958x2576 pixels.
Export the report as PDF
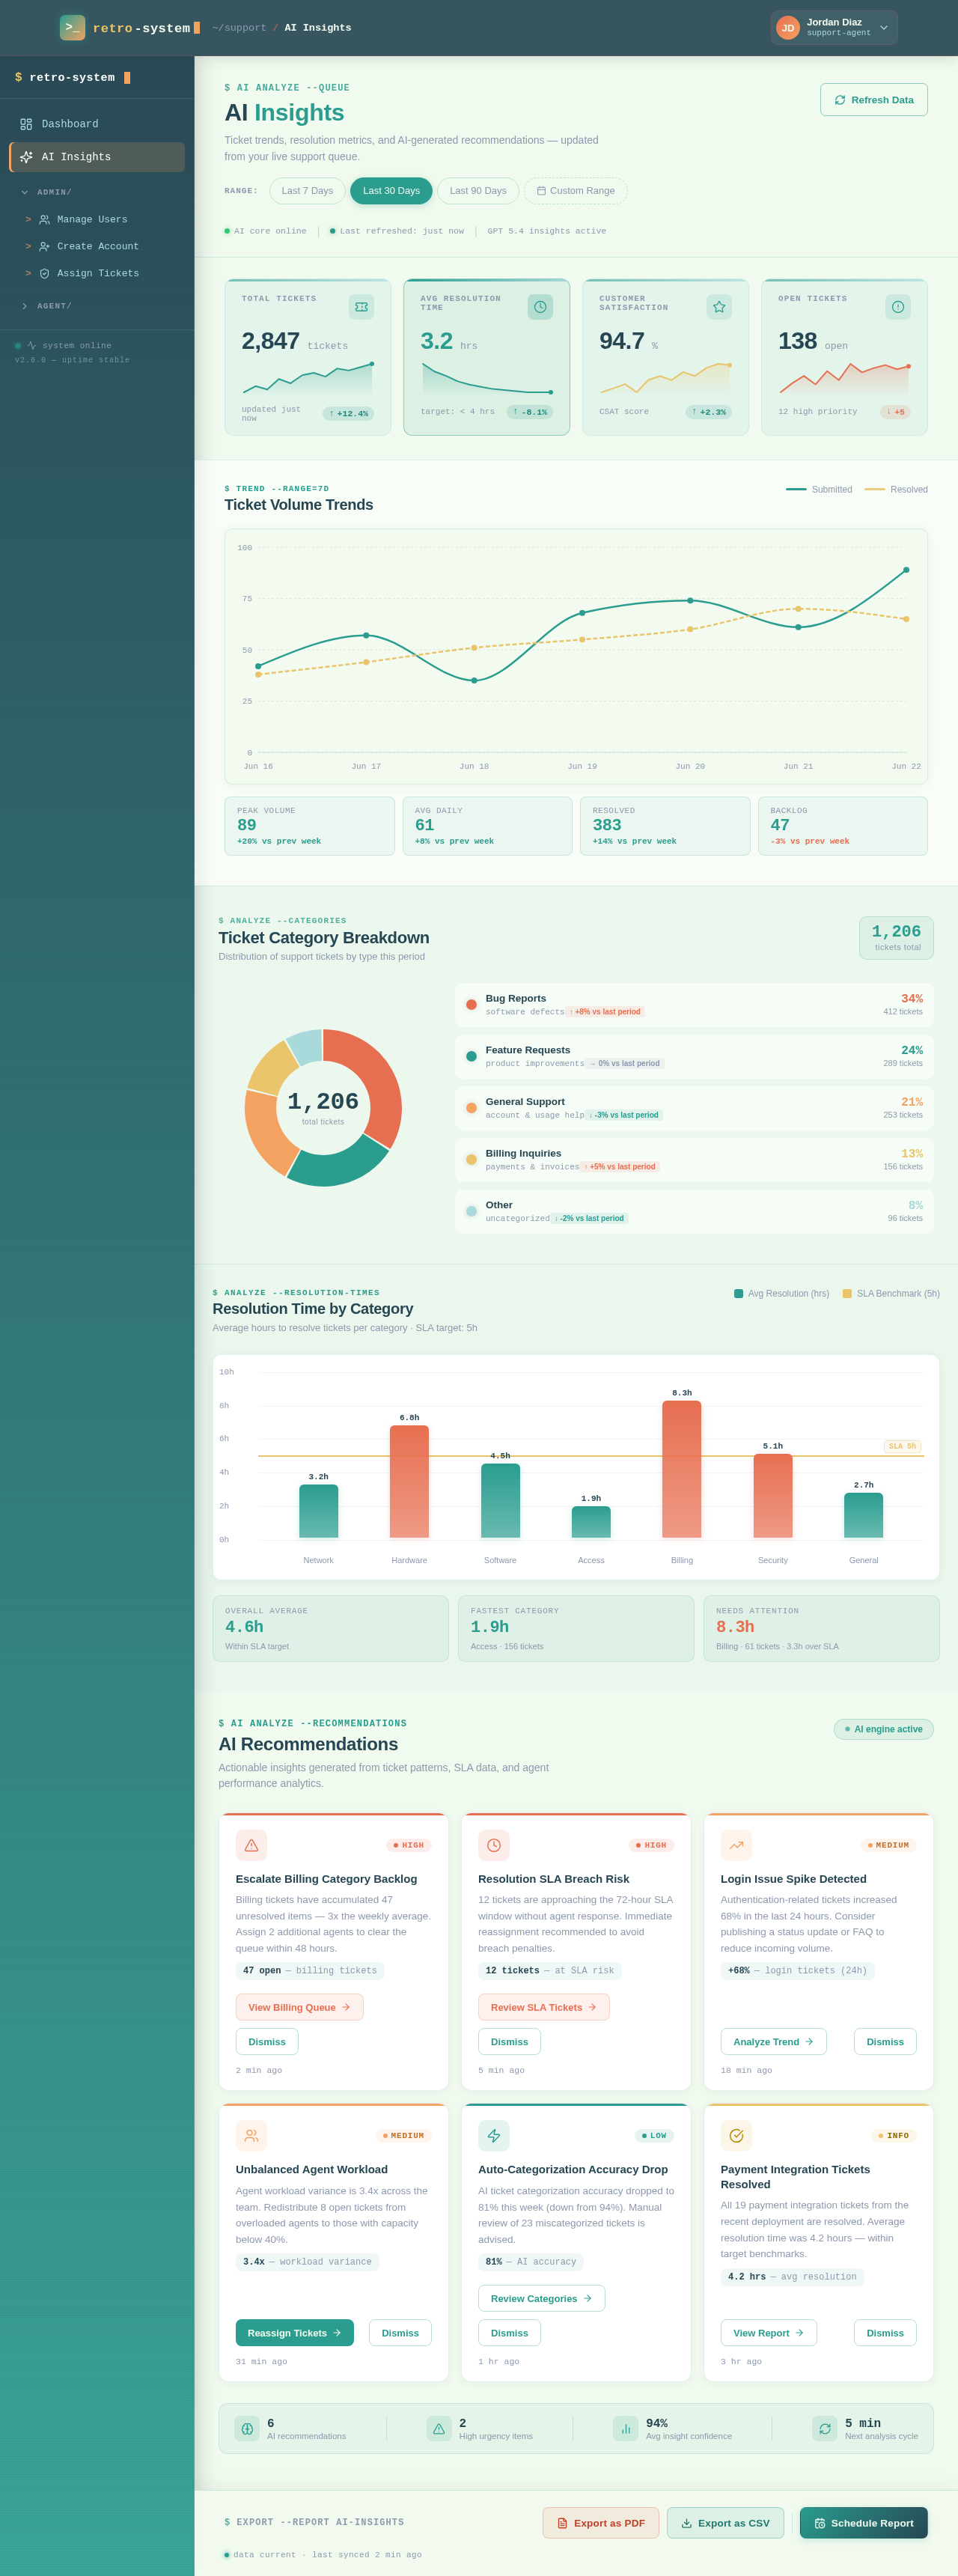coord(601,2523)
